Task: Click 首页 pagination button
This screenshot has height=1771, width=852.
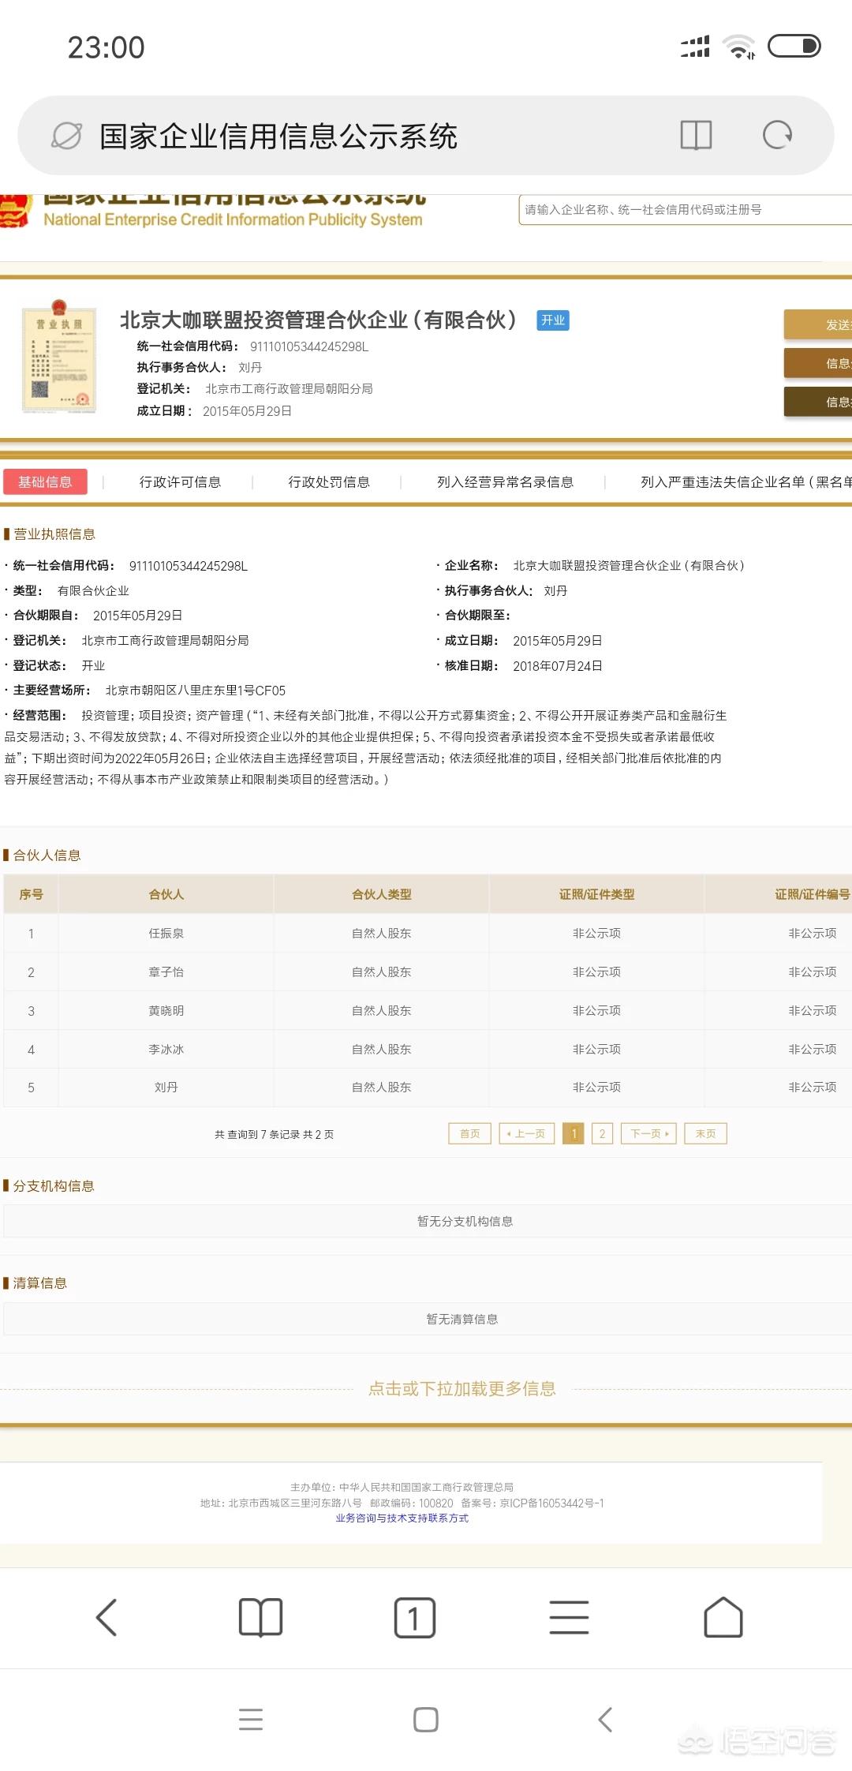Action: 469,1134
